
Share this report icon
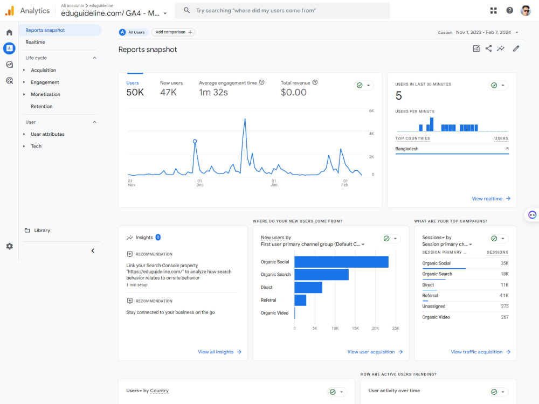click(x=488, y=48)
